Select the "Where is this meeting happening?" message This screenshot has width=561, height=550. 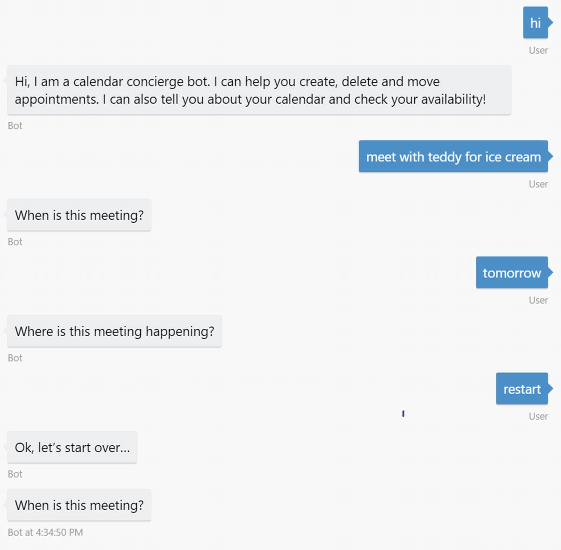coord(115,331)
